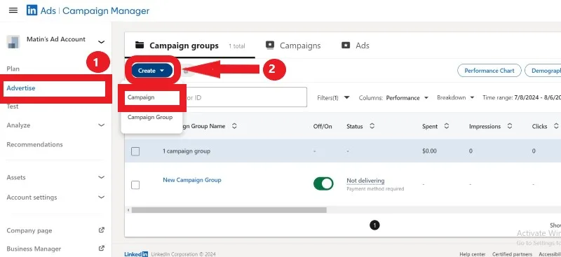The height and width of the screenshot is (257, 561).
Task: Open the Columns Performance dropdown
Action: 393,97
